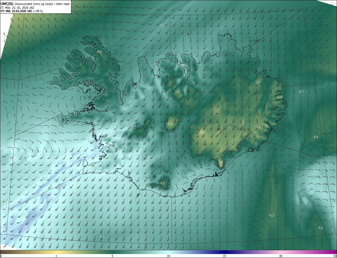Click the 2.7 value label

221,163
